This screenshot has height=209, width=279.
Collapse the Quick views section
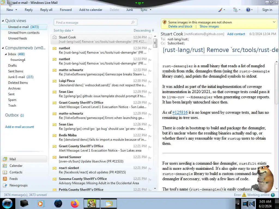[x=3, y=21]
